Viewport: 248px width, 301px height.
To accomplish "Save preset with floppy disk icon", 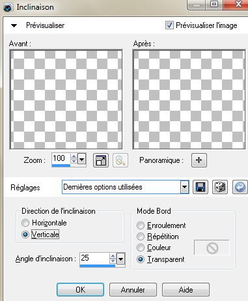I will tap(200, 187).
